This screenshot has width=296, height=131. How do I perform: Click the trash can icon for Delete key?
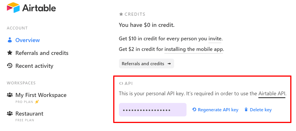pos(246,110)
